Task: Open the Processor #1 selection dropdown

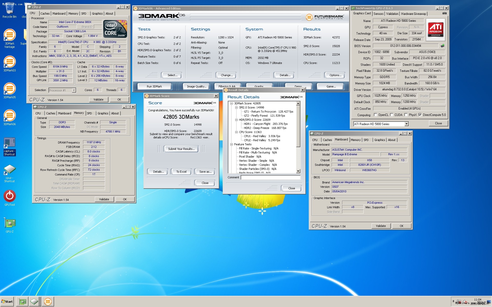Action: (x=74, y=90)
